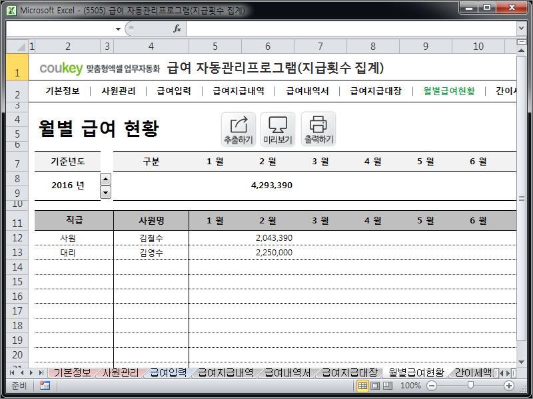The height and width of the screenshot is (399, 533).
Task: Select the cell with 2,250,000
Action: pyautogui.click(x=268, y=253)
